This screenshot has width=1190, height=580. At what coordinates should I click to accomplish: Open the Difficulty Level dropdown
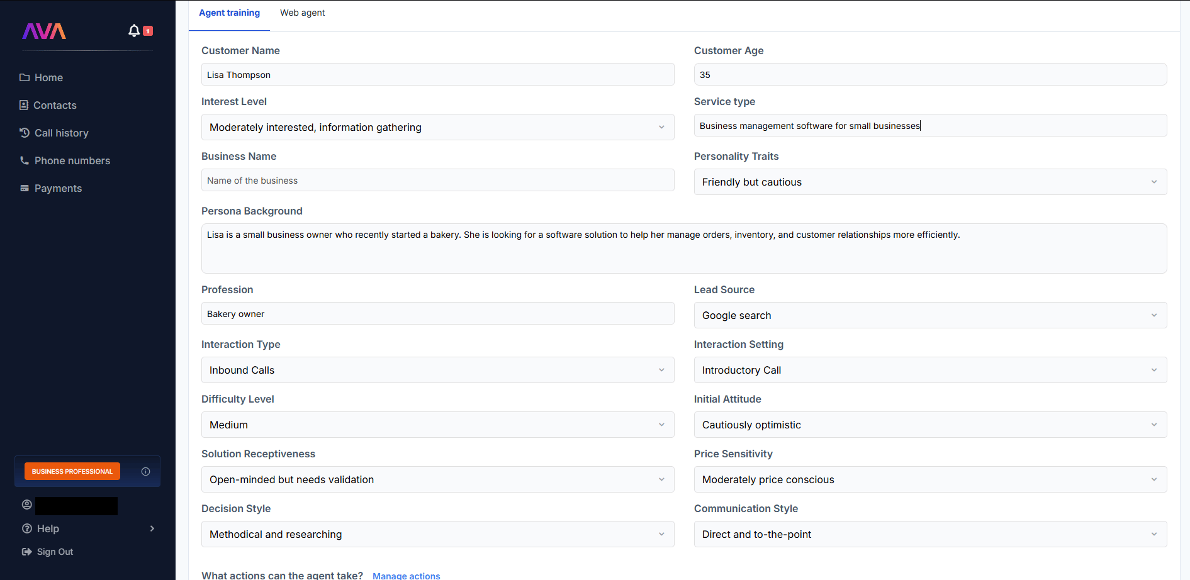tap(438, 425)
